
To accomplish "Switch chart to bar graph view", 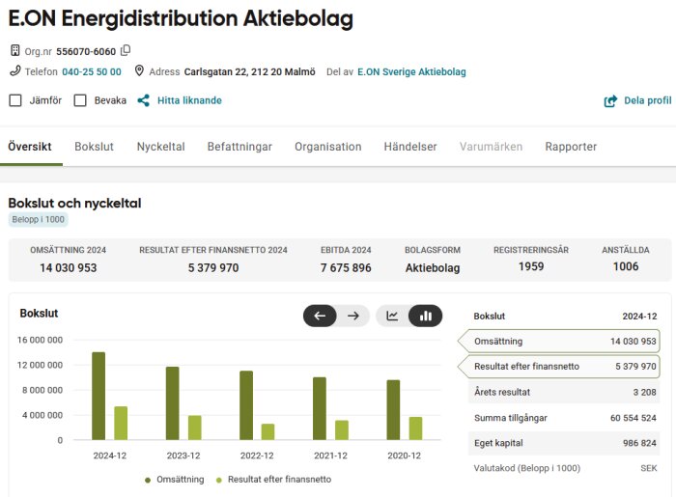I will point(426,316).
